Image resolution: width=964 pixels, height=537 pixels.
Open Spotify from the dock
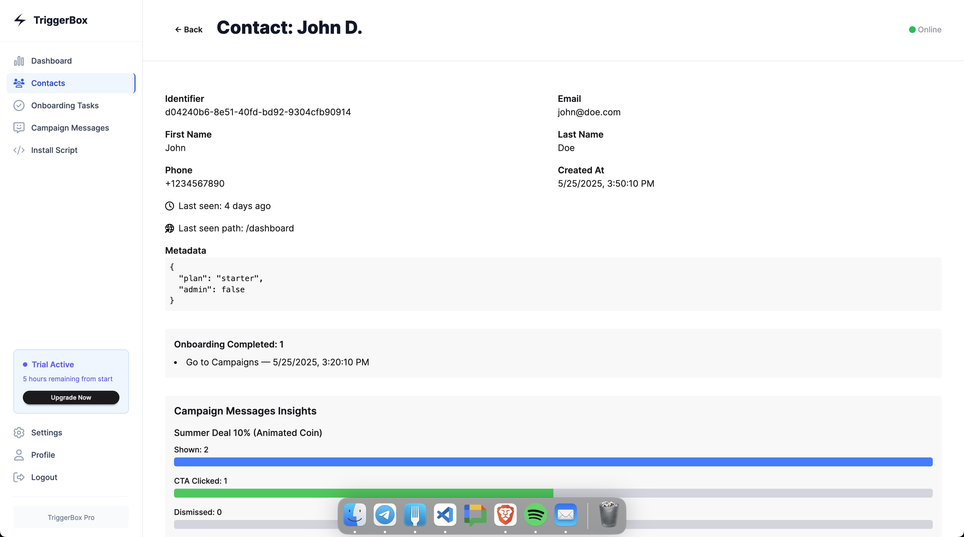pyautogui.click(x=535, y=515)
